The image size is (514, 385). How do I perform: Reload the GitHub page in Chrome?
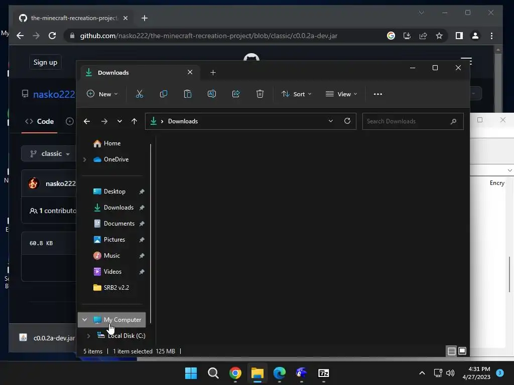(52, 36)
